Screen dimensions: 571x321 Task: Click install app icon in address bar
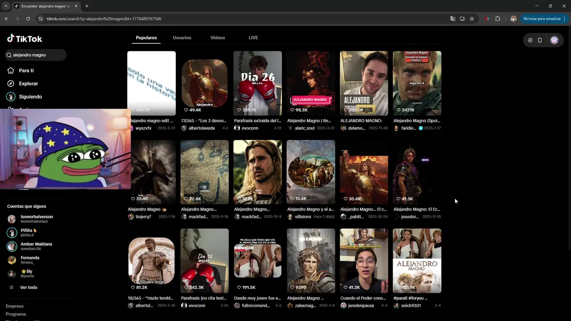click(x=462, y=19)
